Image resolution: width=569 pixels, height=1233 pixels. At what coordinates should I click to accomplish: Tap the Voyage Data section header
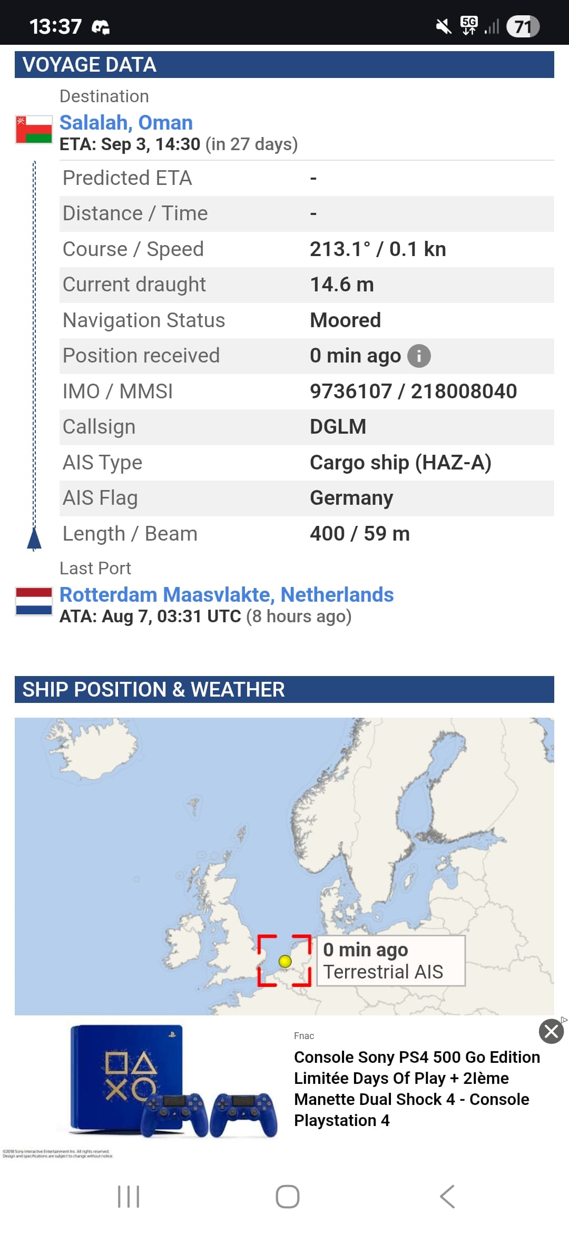(x=284, y=65)
